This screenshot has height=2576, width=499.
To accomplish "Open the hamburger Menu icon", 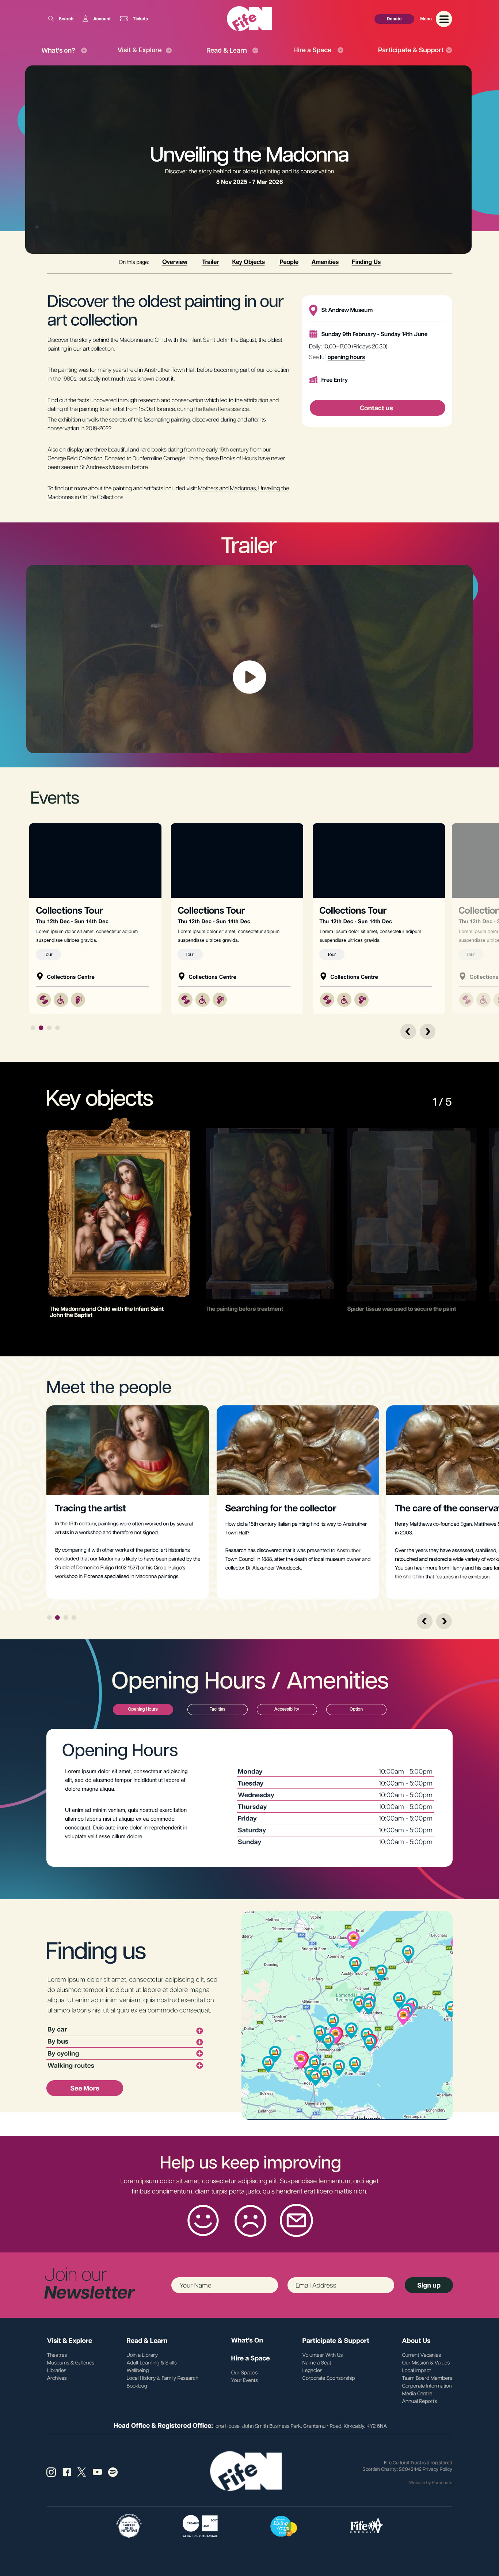I will click(x=444, y=19).
